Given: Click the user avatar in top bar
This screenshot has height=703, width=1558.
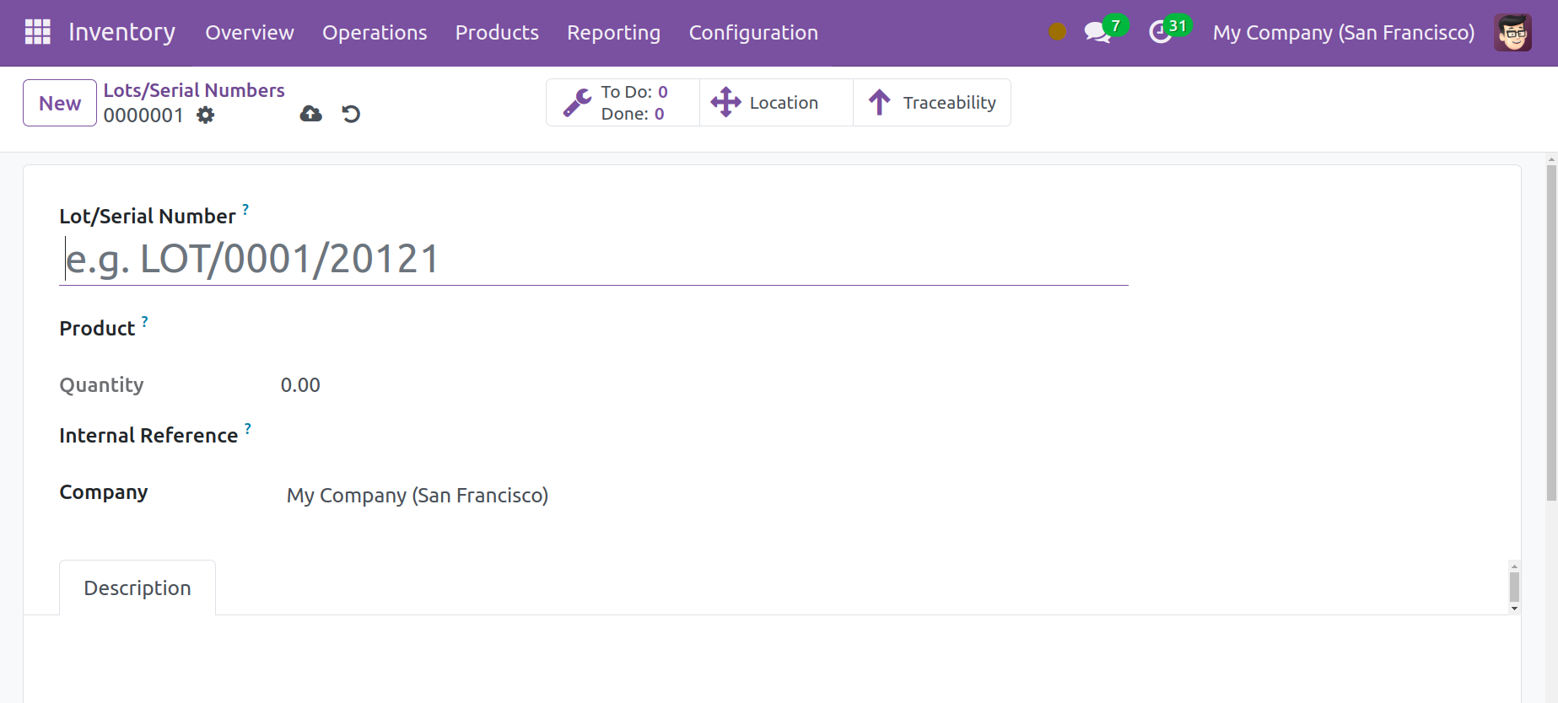Looking at the screenshot, I should point(1512,33).
